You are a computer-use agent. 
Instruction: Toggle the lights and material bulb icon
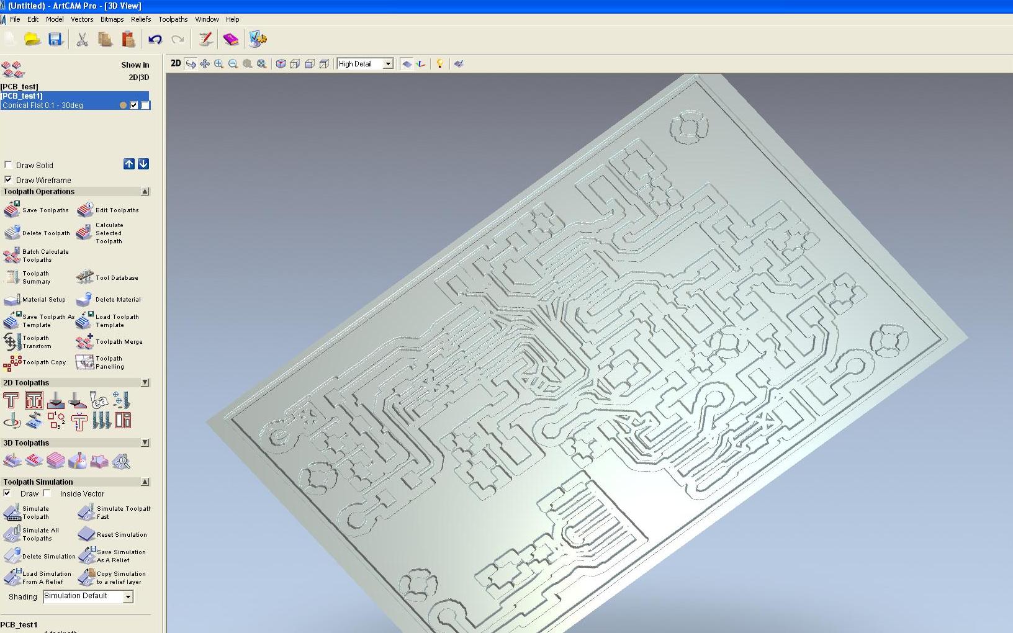click(x=439, y=64)
